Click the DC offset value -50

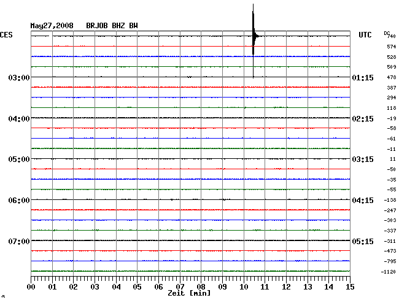click(x=392, y=169)
